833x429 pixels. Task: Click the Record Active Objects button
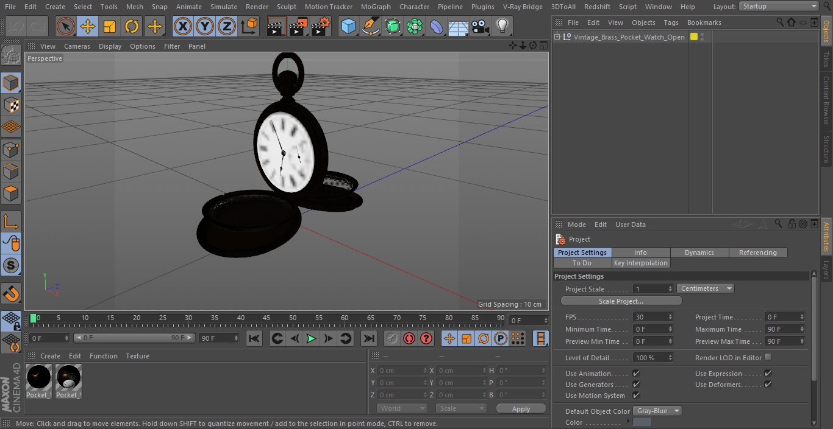[392, 338]
